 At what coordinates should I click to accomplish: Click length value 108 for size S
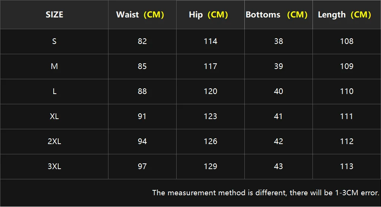coord(347,41)
